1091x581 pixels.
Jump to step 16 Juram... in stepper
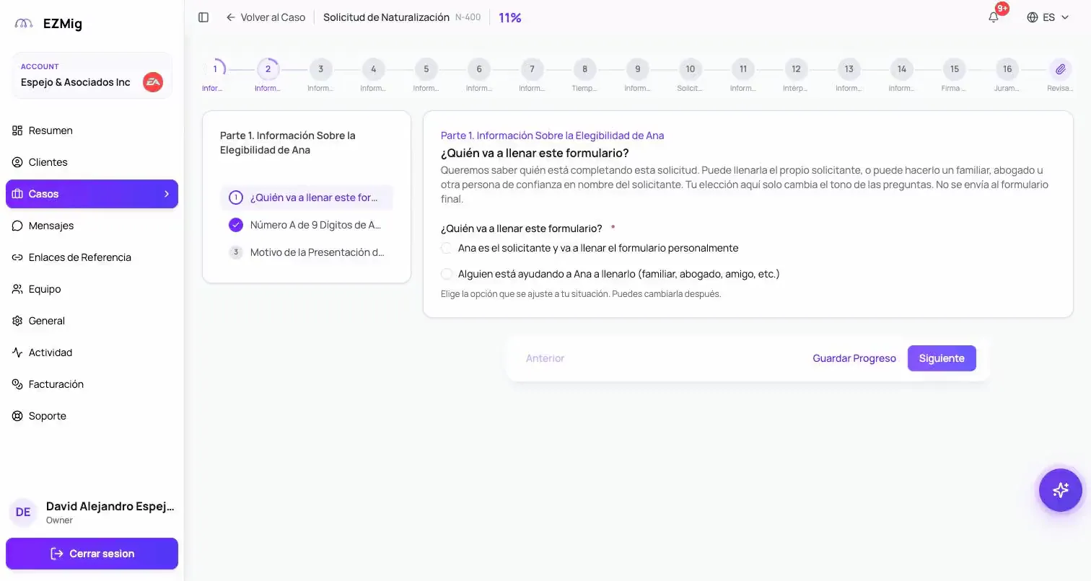tap(1007, 69)
